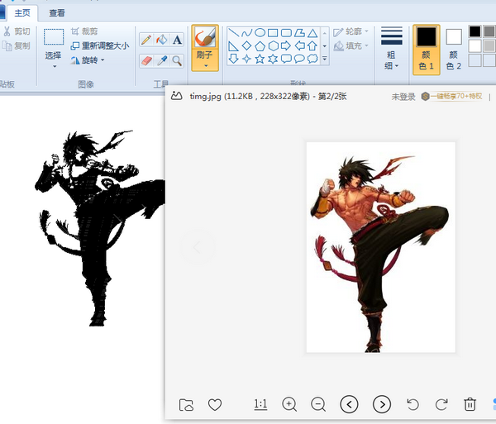Select the Pencil tool

click(146, 40)
